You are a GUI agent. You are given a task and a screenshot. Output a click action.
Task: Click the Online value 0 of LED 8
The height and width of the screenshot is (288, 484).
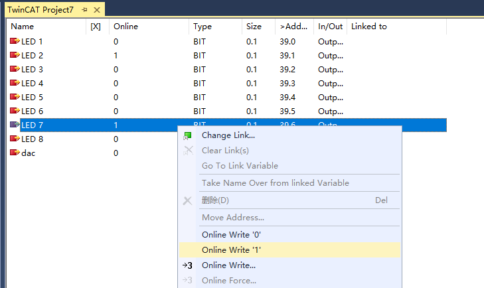[x=116, y=139]
